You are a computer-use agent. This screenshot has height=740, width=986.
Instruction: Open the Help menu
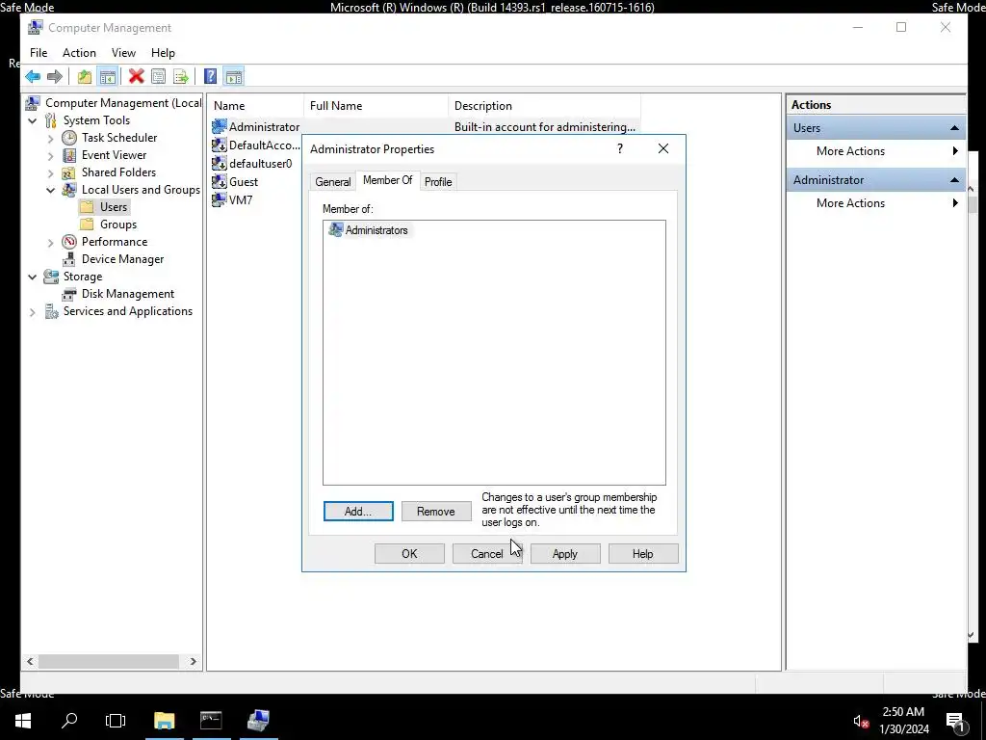coord(163,53)
